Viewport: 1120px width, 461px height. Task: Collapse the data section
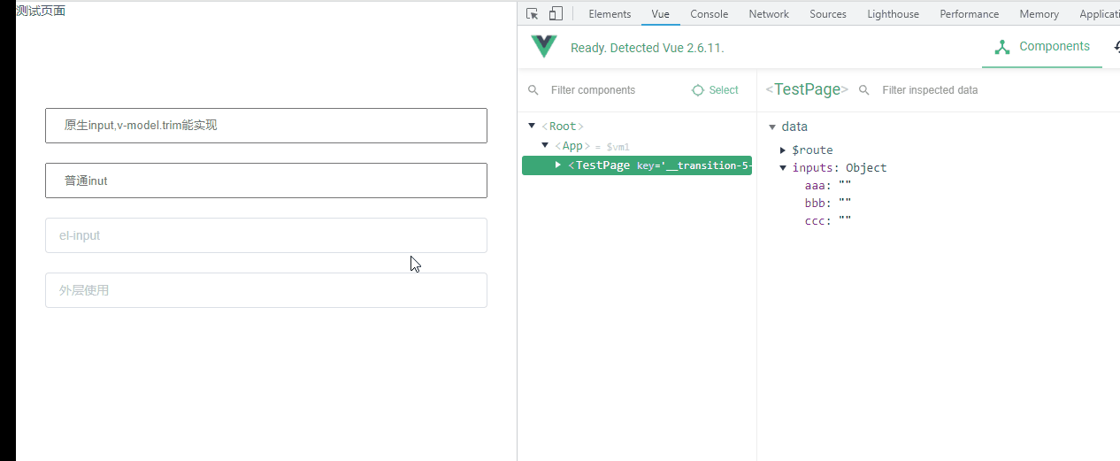[772, 127]
